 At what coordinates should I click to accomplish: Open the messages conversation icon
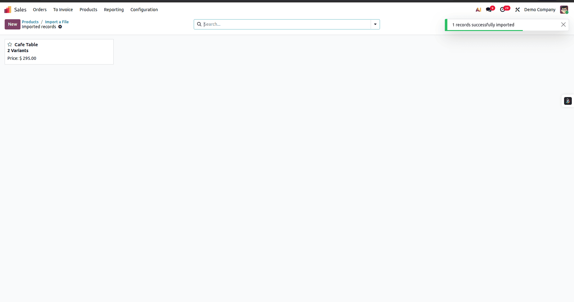point(489,10)
